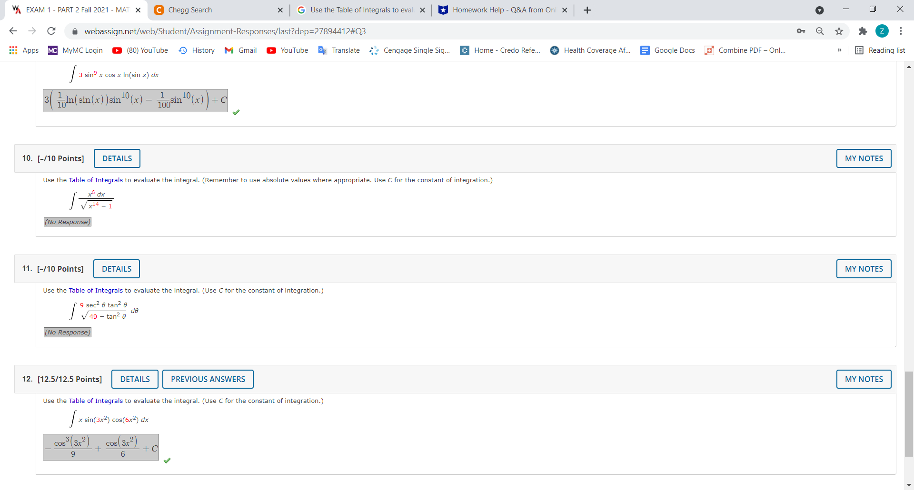Open PREVIOUS ANSWERS for question 12

pyautogui.click(x=208, y=379)
